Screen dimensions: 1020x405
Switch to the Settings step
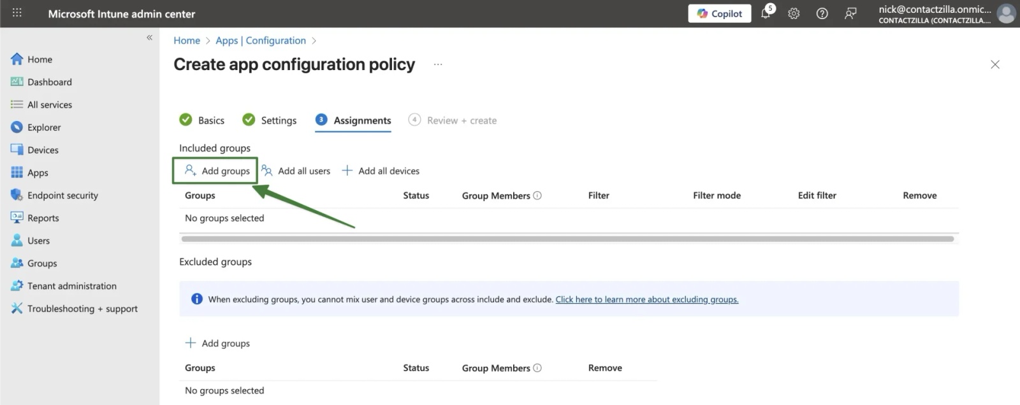click(270, 120)
